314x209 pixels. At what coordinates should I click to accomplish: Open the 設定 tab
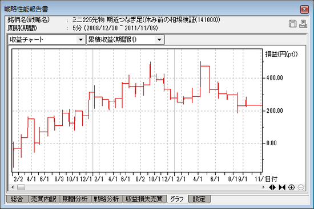pyautogui.click(x=199, y=199)
